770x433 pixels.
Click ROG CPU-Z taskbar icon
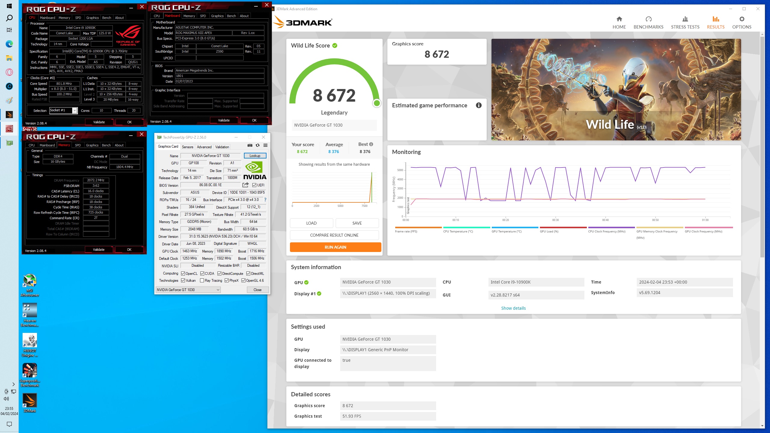point(9,129)
